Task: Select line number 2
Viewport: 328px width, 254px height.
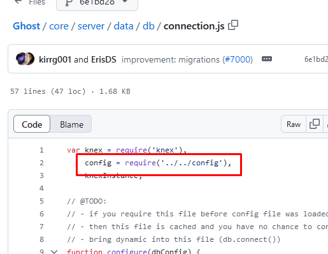Action: [41, 163]
